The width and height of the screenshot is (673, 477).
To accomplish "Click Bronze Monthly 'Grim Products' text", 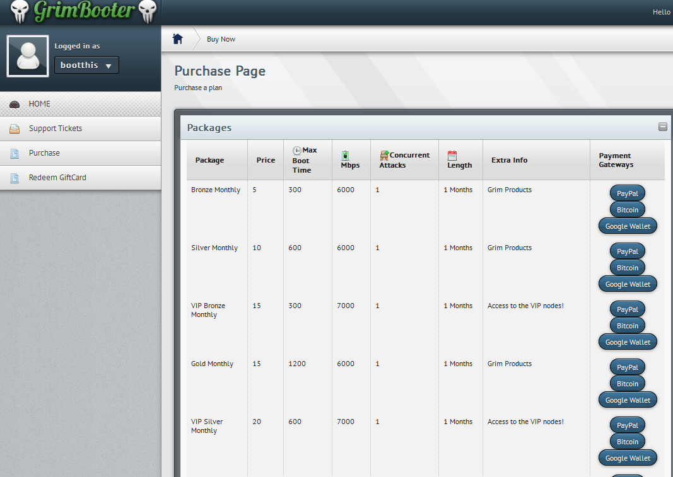I will click(x=510, y=190).
